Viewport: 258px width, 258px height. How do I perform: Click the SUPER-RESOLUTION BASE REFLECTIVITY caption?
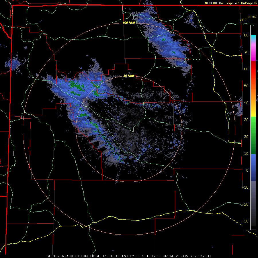tap(90, 256)
